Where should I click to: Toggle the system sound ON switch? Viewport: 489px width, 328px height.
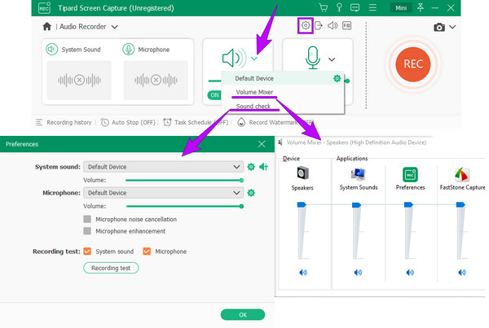coord(214,95)
